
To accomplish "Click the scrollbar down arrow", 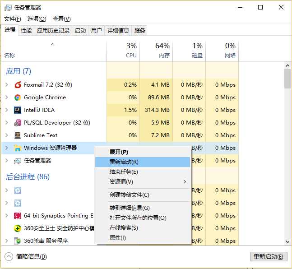I will [x=287, y=241].
